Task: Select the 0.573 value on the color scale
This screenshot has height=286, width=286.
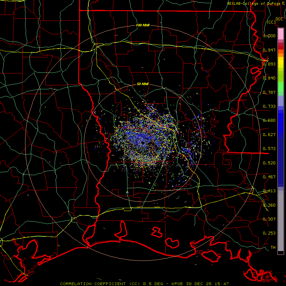Action: click(x=269, y=149)
